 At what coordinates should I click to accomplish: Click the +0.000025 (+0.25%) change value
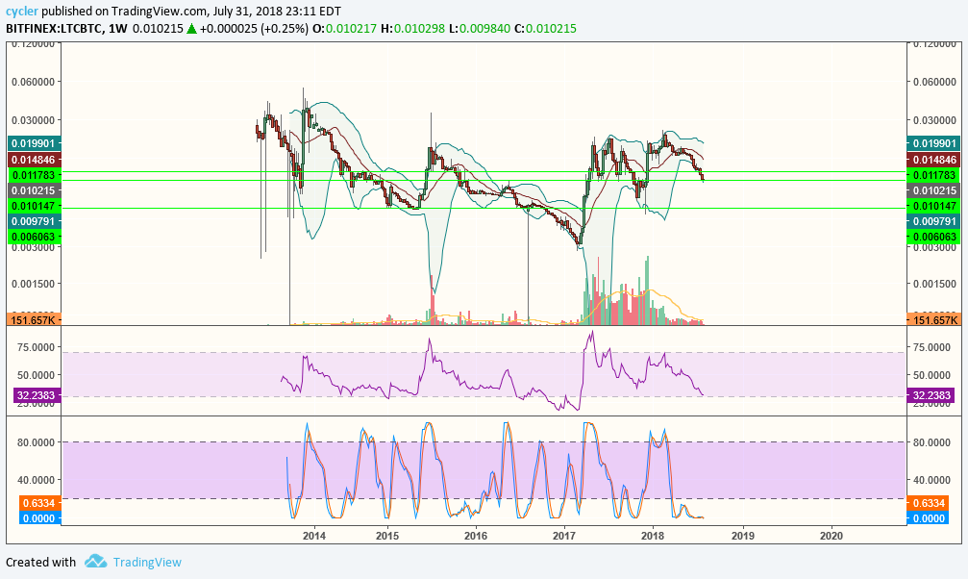[254, 29]
